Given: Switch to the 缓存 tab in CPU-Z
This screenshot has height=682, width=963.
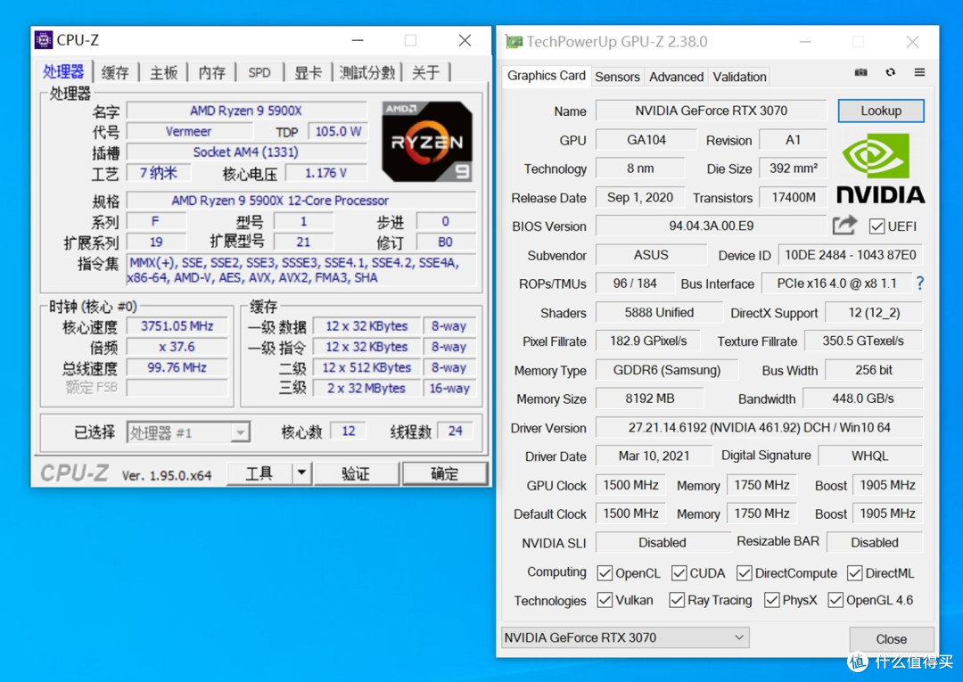Looking at the screenshot, I should 115,72.
